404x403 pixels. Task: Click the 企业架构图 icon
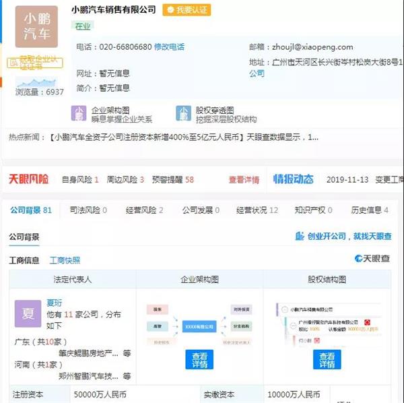point(79,113)
